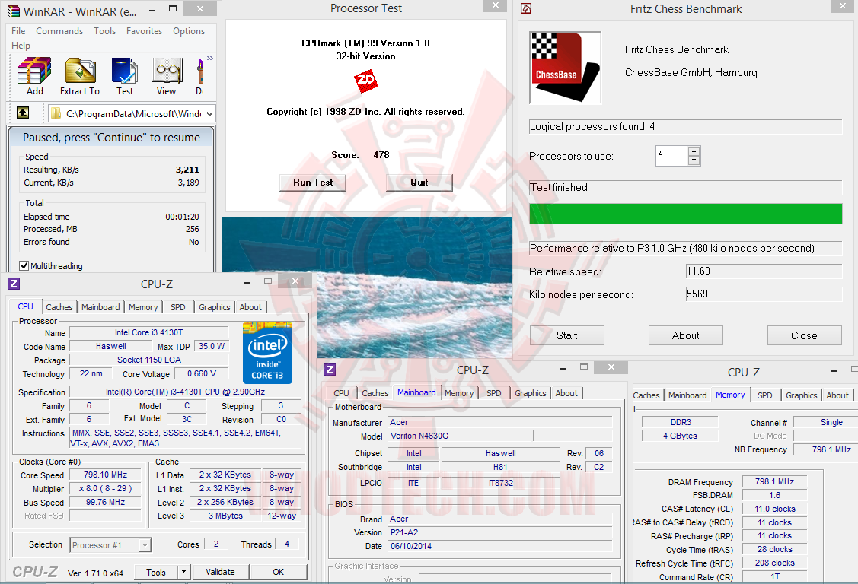Switch to SPD tab in CPU-Z CPU window

pyautogui.click(x=178, y=307)
